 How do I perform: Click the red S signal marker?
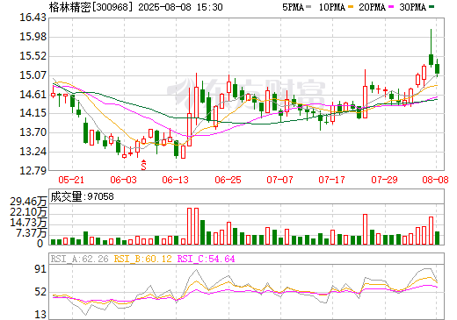(143, 165)
